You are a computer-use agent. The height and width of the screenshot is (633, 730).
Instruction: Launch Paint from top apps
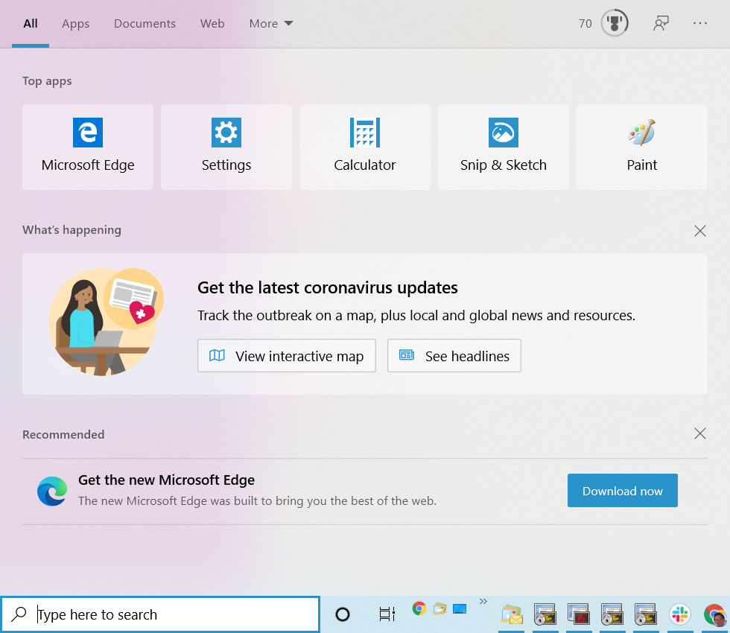point(642,147)
